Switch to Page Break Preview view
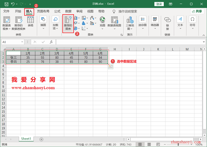Image resolution: width=207 pixels, height=147 pixels. click(158, 144)
